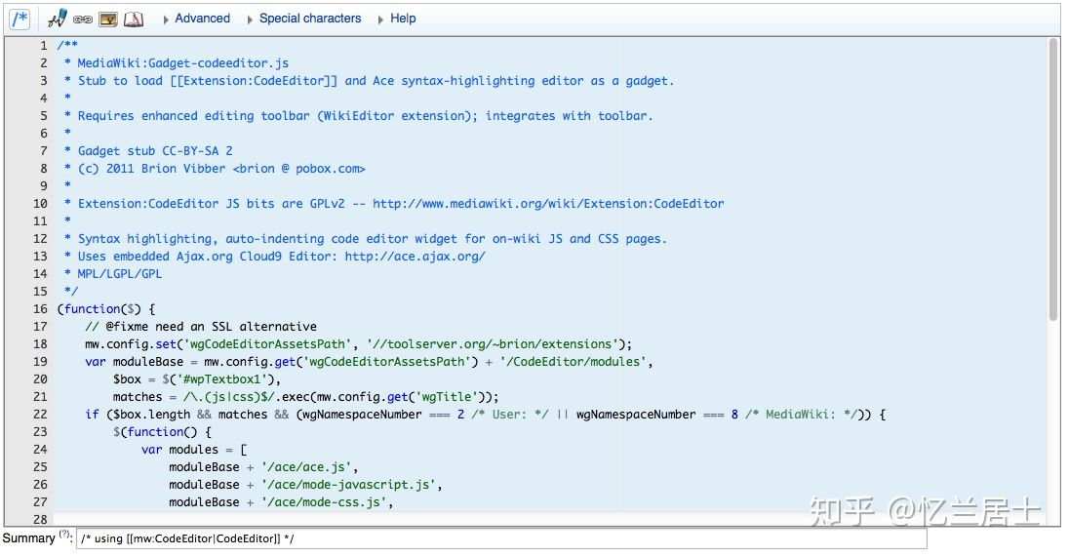This screenshot has width=1069, height=557.
Task: Click line number 22 in gutter
Action: [40, 415]
